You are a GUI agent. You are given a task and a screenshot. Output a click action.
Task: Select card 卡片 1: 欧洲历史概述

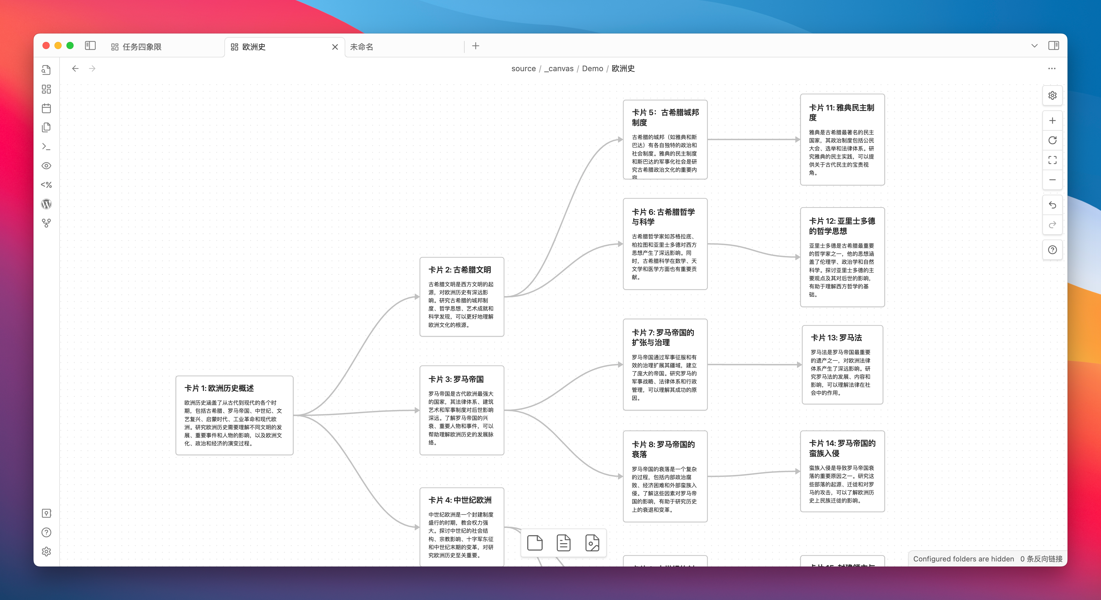tap(234, 415)
